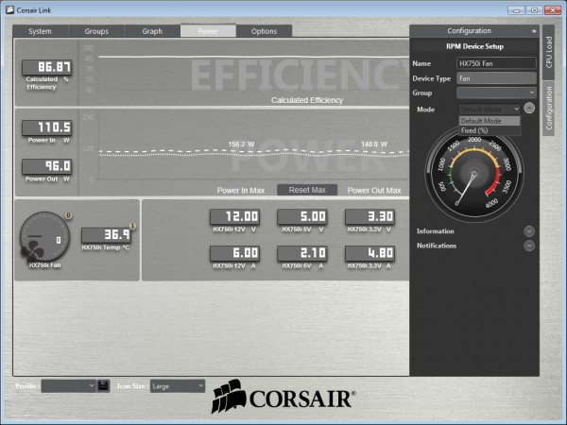Open the Profile dropdown
Image resolution: width=567 pixels, height=425 pixels.
tap(68, 386)
